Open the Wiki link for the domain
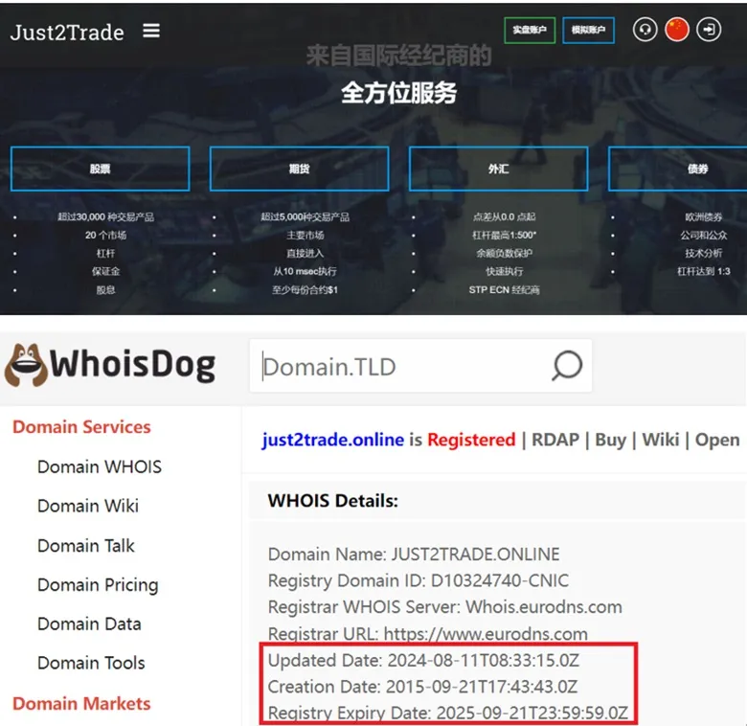 (x=660, y=440)
